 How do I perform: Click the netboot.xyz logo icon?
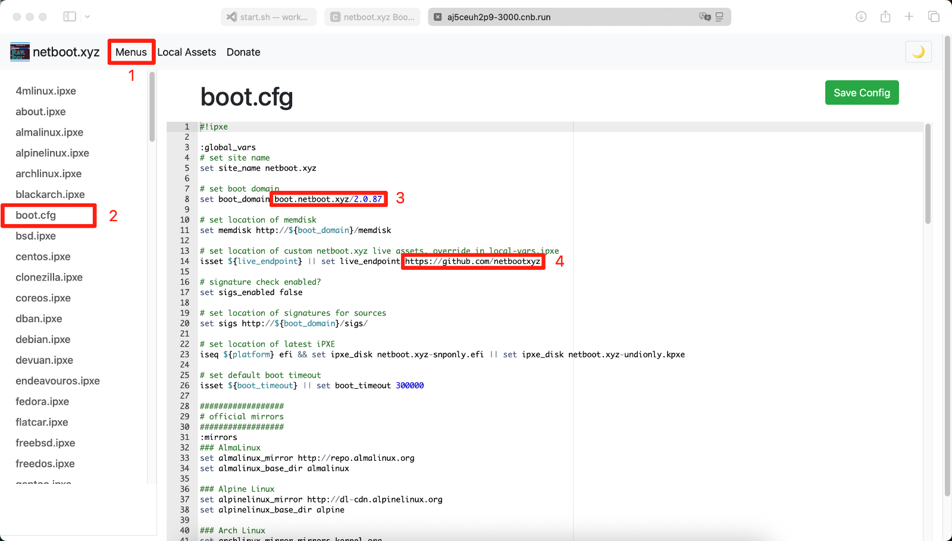pos(20,52)
